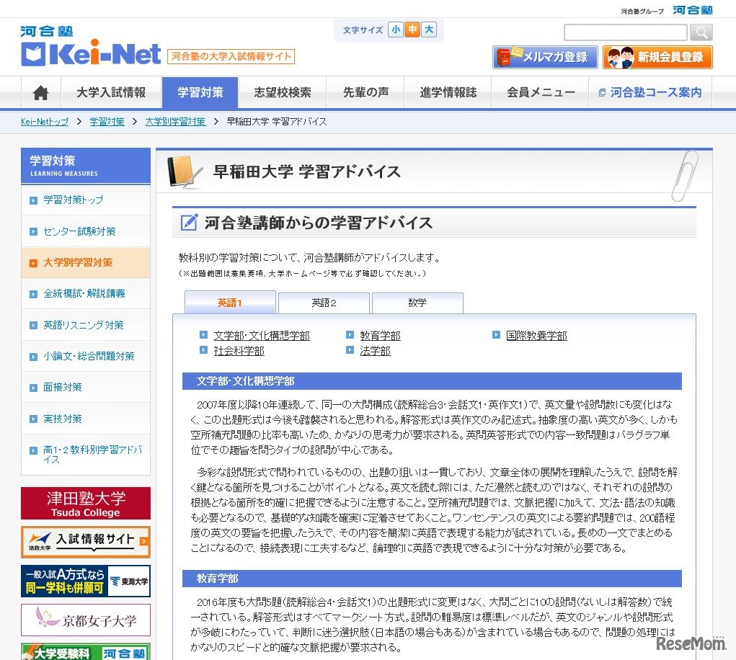Click the メルマガ登録 envelope icon

click(x=509, y=56)
